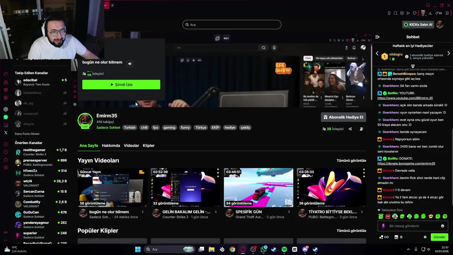Open the browser easy setup sliders icon
The height and width of the screenshot is (255, 453).
point(447,13)
